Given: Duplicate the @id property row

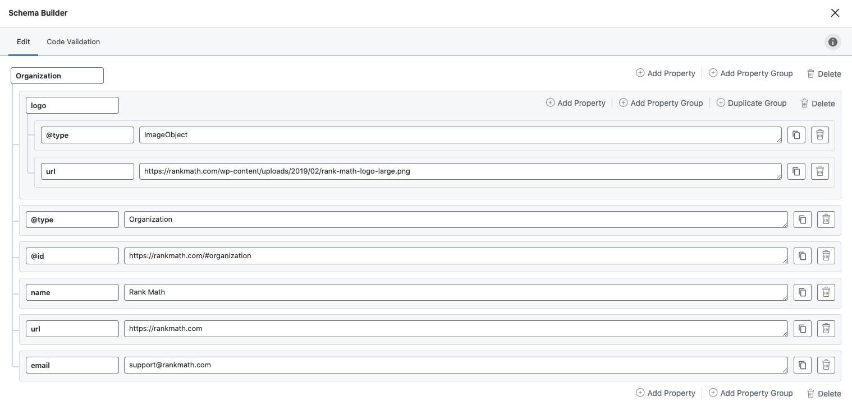Looking at the screenshot, I should point(803,256).
